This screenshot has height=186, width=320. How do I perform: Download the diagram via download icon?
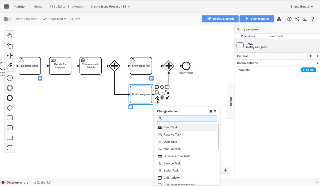[x=305, y=19]
